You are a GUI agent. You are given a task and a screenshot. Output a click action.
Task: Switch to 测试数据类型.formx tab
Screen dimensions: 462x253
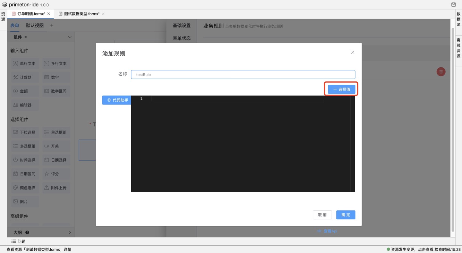click(81, 14)
